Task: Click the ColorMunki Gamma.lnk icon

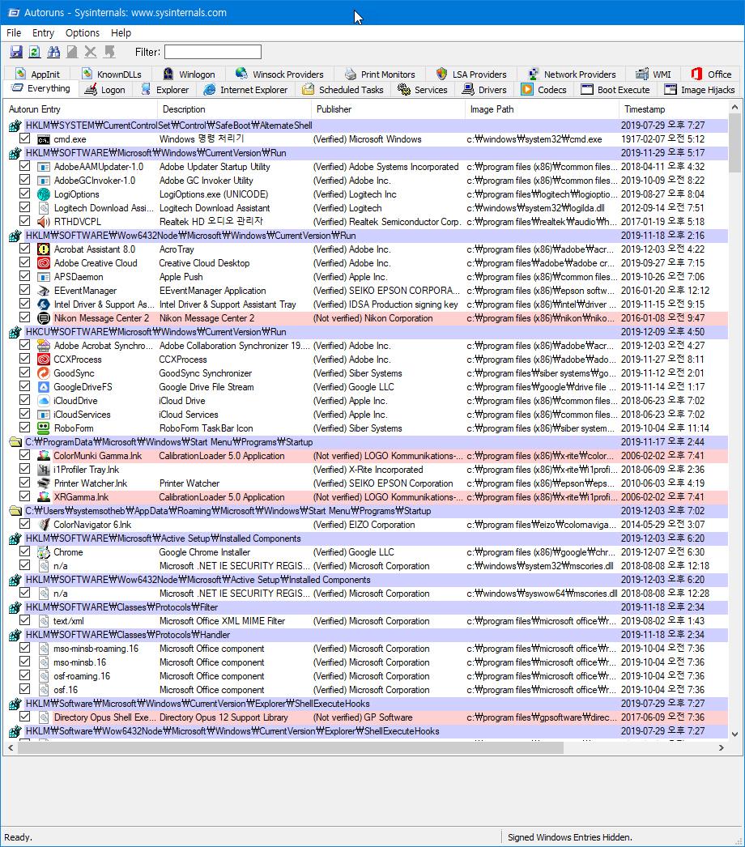Action: pos(44,456)
